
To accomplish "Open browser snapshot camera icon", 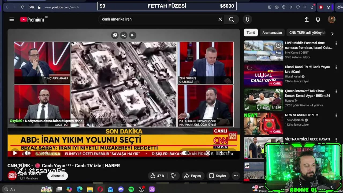I will click(277, 7).
